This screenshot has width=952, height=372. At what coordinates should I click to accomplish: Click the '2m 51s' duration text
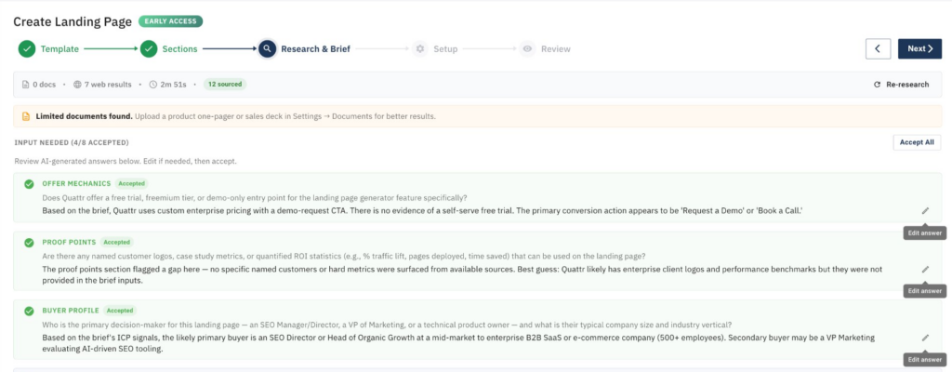pyautogui.click(x=175, y=85)
